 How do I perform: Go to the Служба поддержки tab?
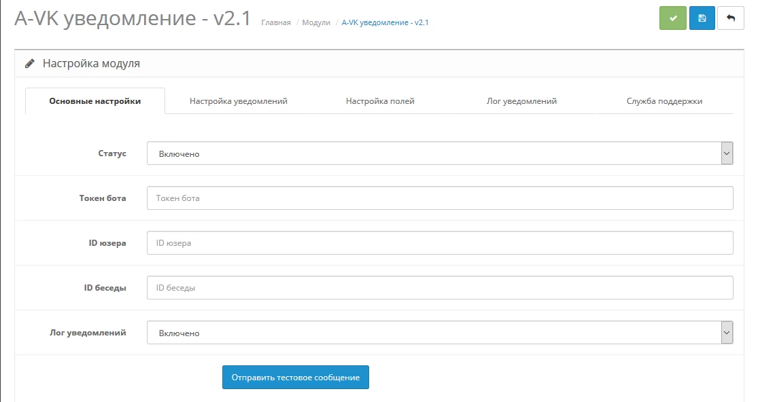point(664,101)
